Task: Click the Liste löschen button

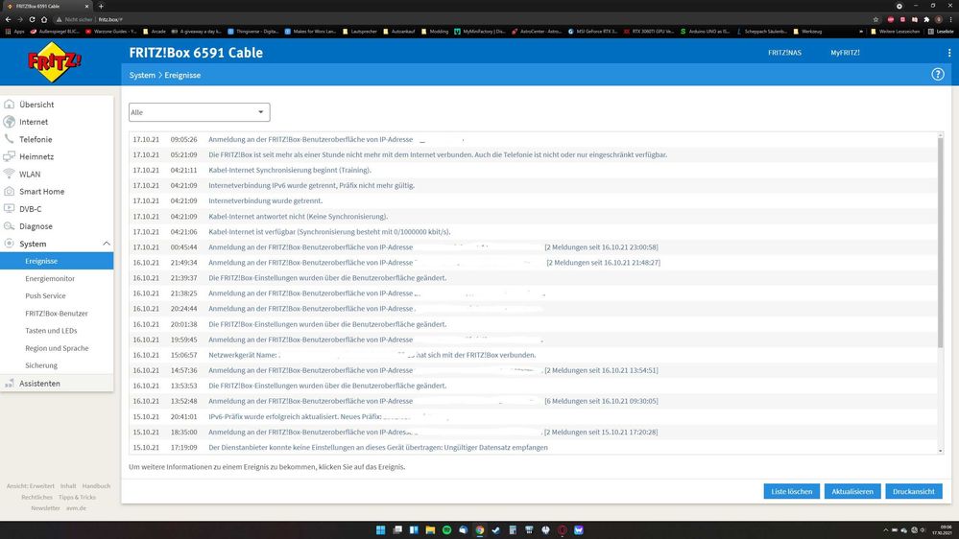Action: point(791,491)
